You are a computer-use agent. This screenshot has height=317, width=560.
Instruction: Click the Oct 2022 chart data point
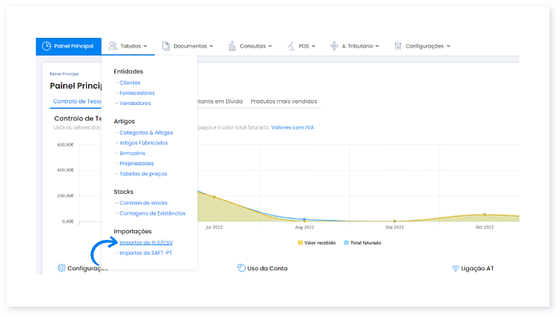click(x=484, y=215)
